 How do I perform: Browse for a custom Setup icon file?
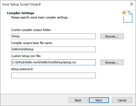pyautogui.click(x=112, y=63)
